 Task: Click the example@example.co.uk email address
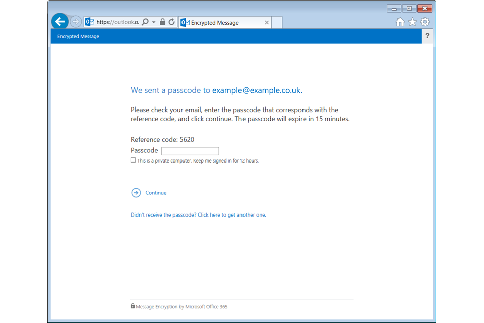[x=256, y=90]
